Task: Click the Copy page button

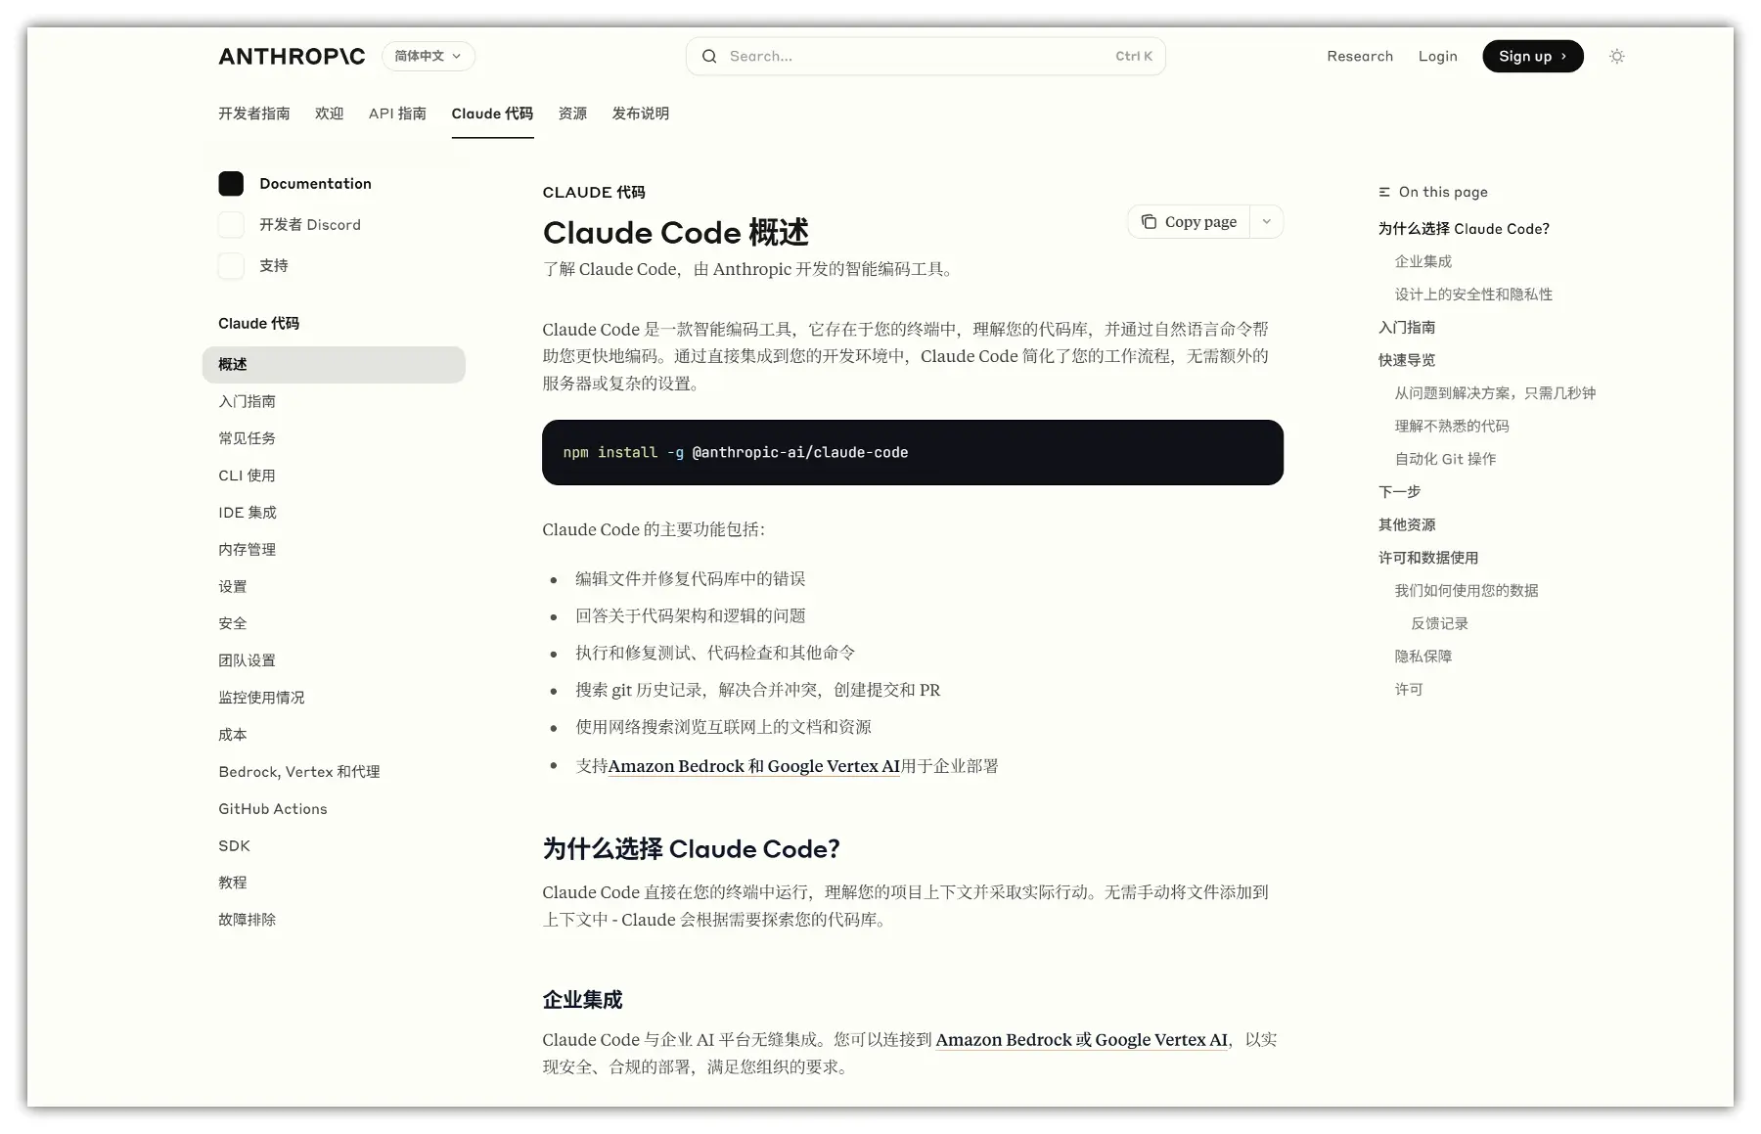Action: coord(1190,222)
